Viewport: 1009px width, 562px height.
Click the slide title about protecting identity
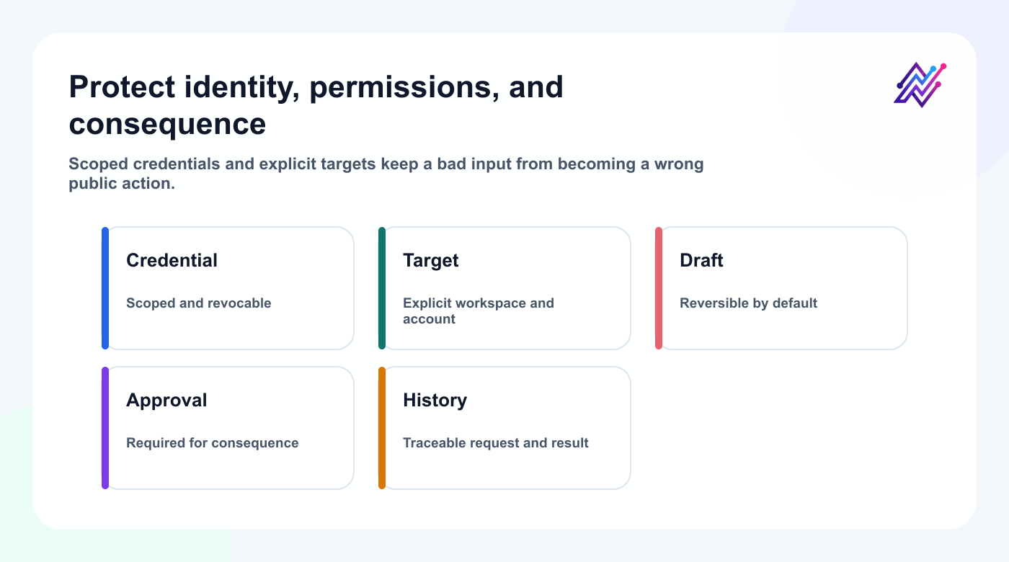pyautogui.click(x=316, y=105)
